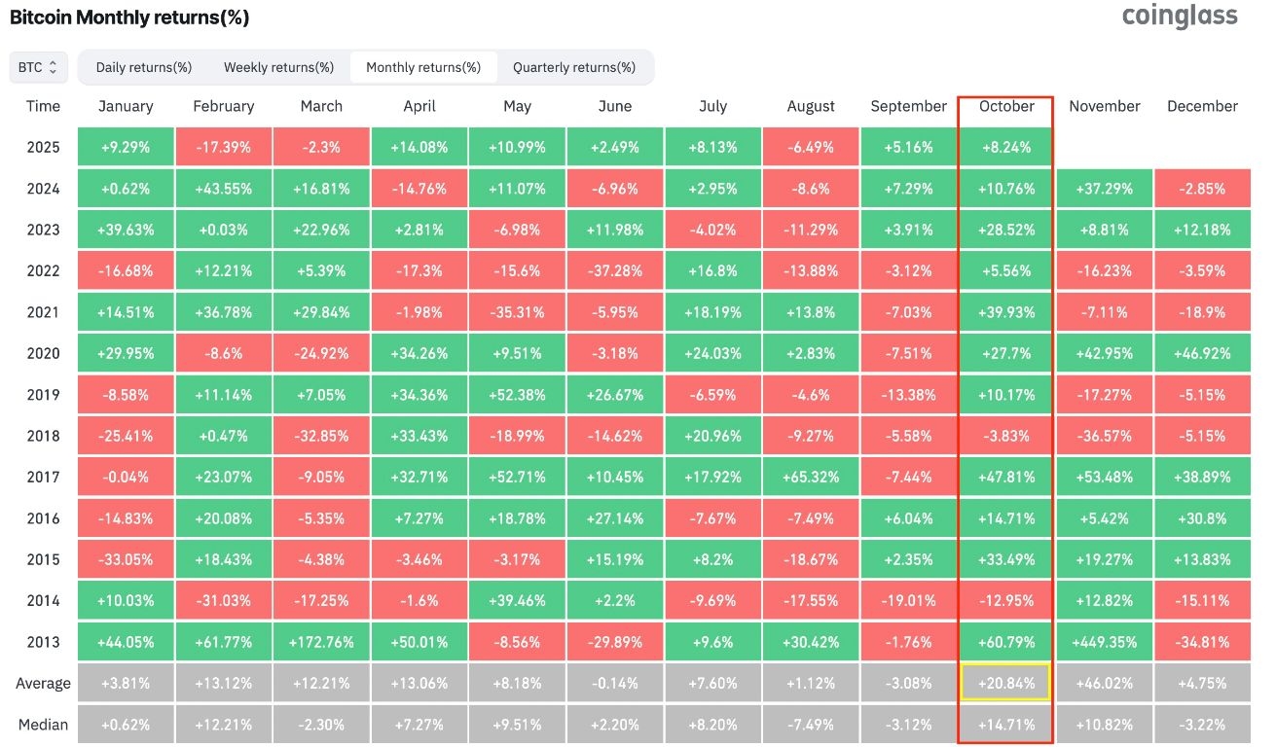
Task: Click the 2020 December cell showing +46.92%
Action: (1202, 353)
